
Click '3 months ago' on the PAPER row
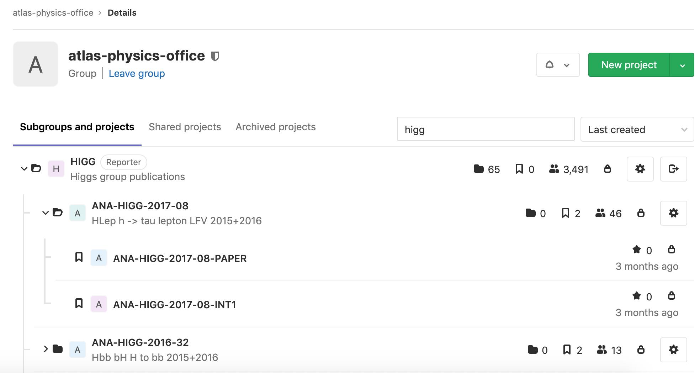point(647,266)
